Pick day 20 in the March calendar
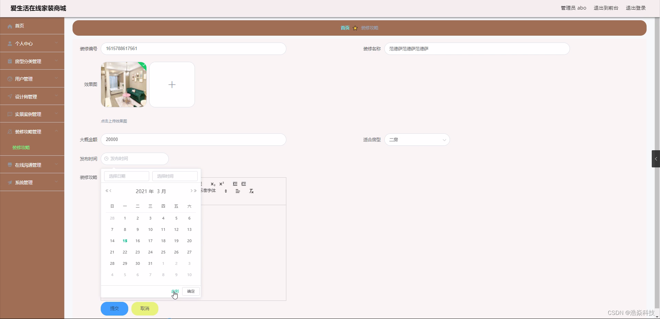660x319 pixels. 189,241
